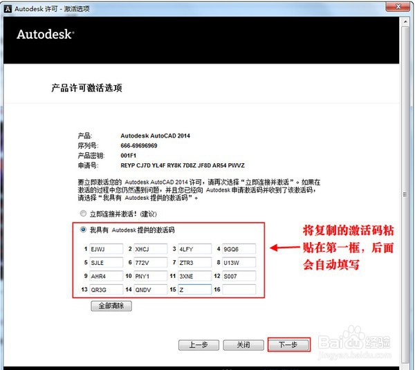Click activation code field 5 containing SJLE
415x370 pixels.
pos(106,262)
